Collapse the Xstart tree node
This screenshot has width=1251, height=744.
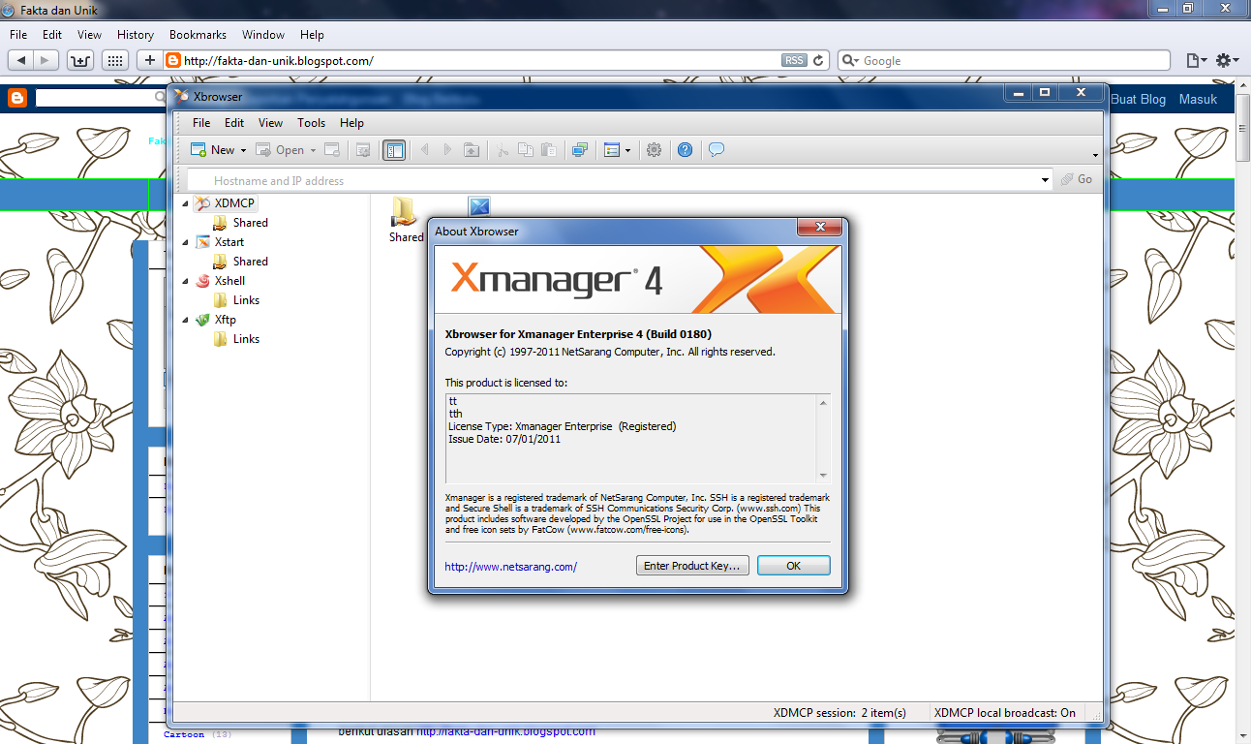click(185, 242)
